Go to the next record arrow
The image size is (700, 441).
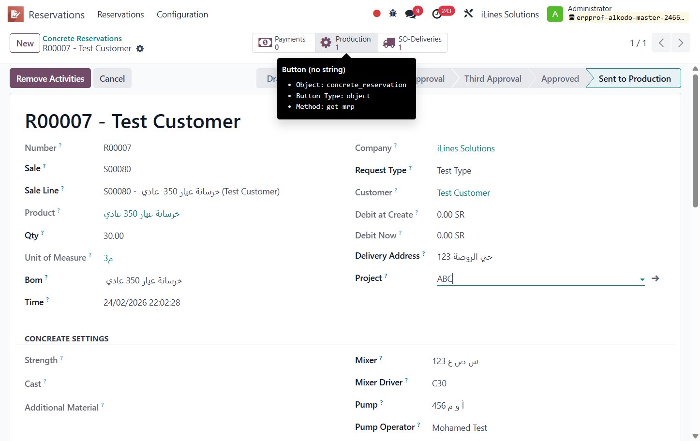coord(681,43)
